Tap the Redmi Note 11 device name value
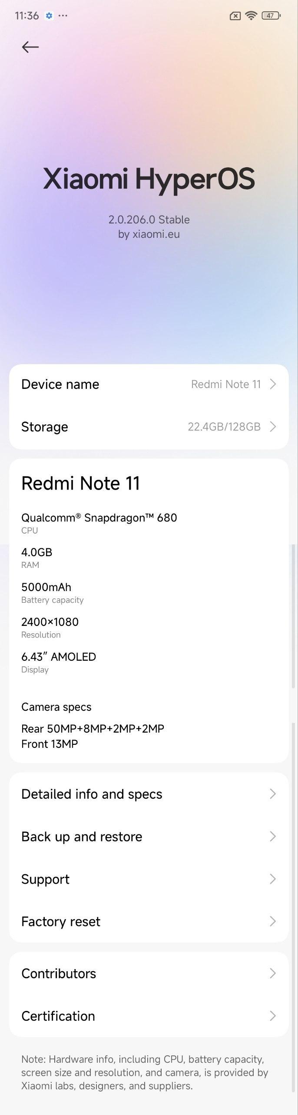This screenshot has width=298, height=1115. point(226,384)
